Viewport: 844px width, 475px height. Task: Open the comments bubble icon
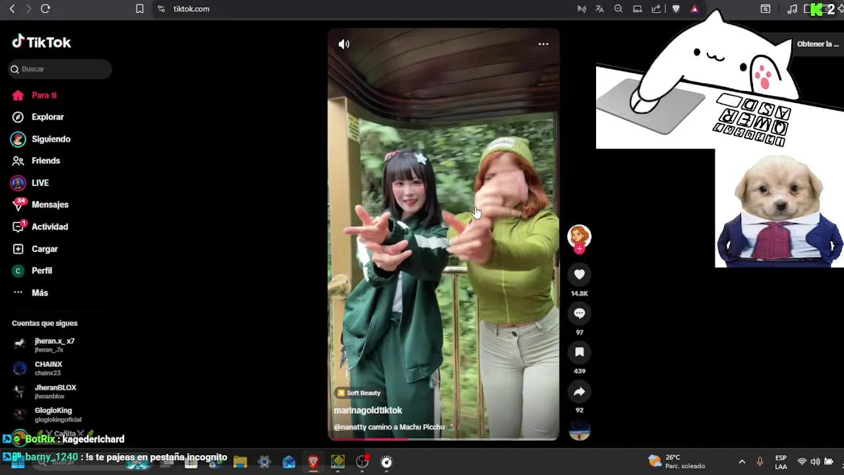[x=579, y=313]
